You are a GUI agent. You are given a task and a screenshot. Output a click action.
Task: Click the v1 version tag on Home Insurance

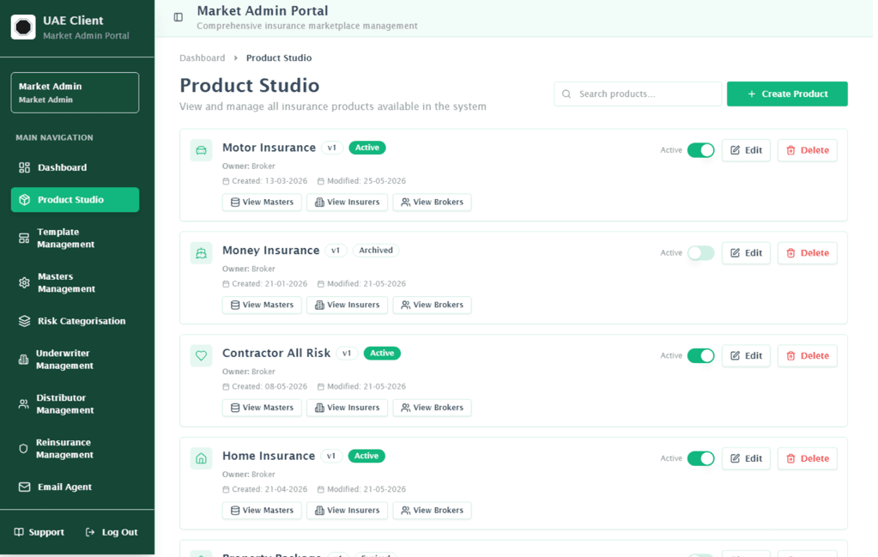[x=331, y=456]
